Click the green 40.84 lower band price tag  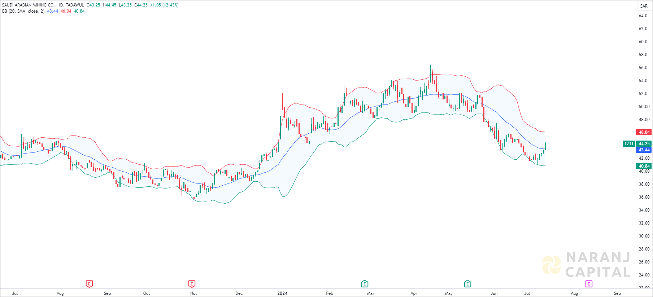[x=644, y=166]
